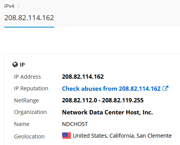Click the Geolocation field label
This screenshot has height=145, width=180.
tap(29, 136)
